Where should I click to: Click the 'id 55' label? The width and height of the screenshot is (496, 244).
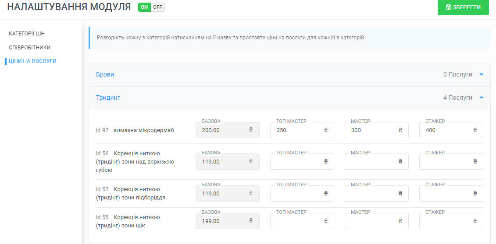[x=103, y=217]
